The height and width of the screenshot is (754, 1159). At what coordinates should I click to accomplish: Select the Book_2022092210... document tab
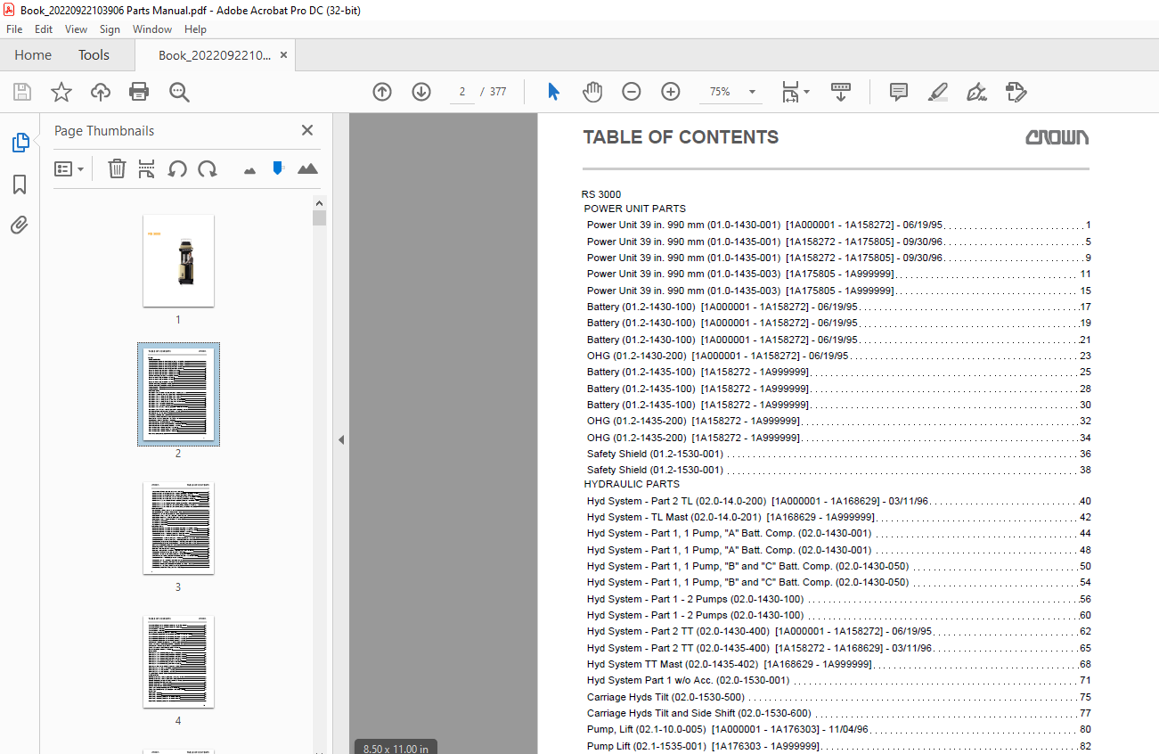tap(215, 55)
